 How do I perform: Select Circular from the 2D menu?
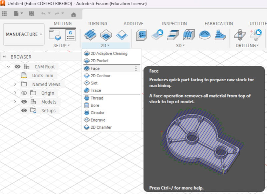click(x=112, y=113)
